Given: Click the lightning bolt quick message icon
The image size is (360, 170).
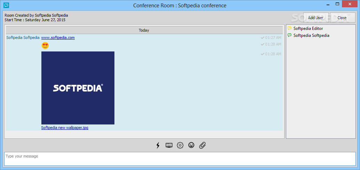Looking at the screenshot, I should pos(158,145).
